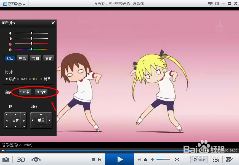Open the skin color palette icon
This screenshot has height=165, width=239.
(217, 4)
